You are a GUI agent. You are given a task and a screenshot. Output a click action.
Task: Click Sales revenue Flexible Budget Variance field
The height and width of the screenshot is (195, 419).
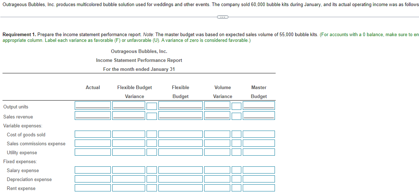pyautogui.click(x=129, y=116)
